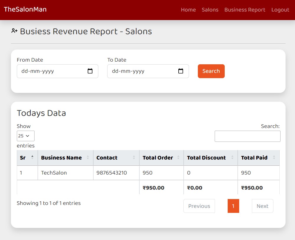The height and width of the screenshot is (240, 295).
Task: Click the Sr cell showing 1 for TechSalon
Action: pyautogui.click(x=21, y=173)
